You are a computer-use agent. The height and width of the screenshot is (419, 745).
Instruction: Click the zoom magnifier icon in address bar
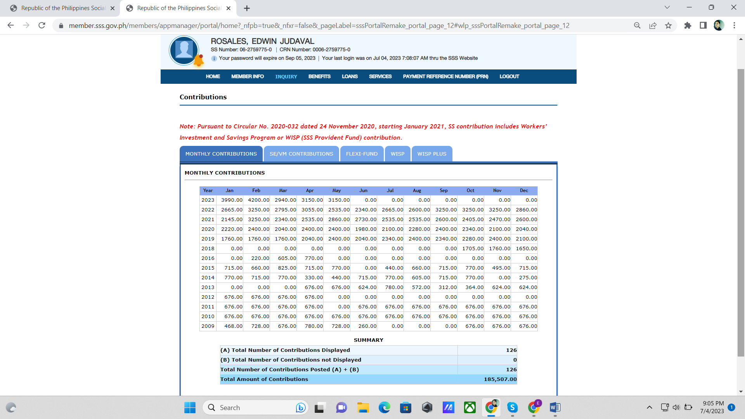(637, 26)
